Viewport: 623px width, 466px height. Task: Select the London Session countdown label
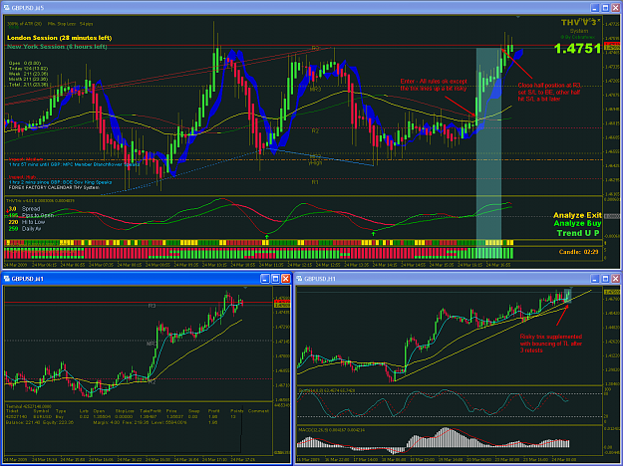[59, 38]
